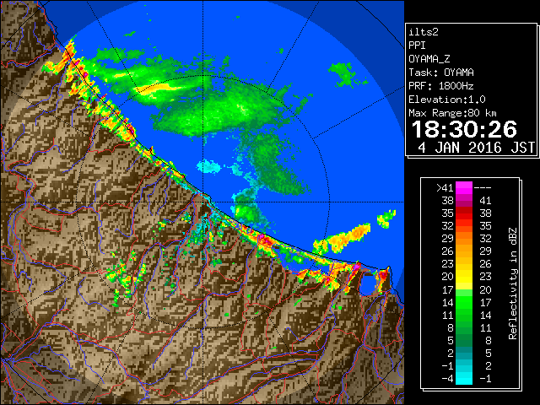Click the date '4 JAN 2016 JST'
The image size is (540, 405).
pos(476,148)
